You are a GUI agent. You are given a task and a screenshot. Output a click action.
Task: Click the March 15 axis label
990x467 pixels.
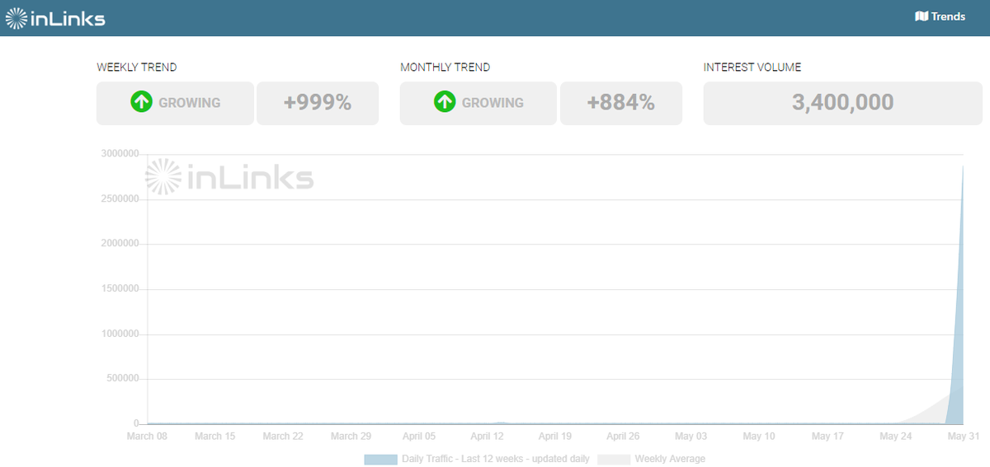click(215, 437)
